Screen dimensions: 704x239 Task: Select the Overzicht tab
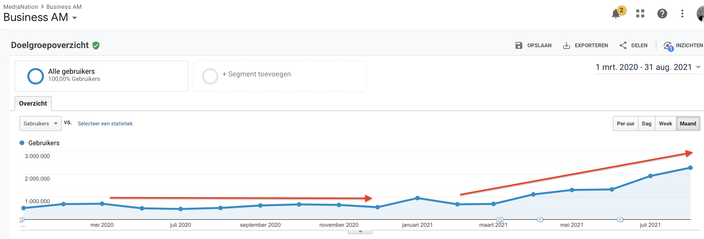tap(33, 104)
